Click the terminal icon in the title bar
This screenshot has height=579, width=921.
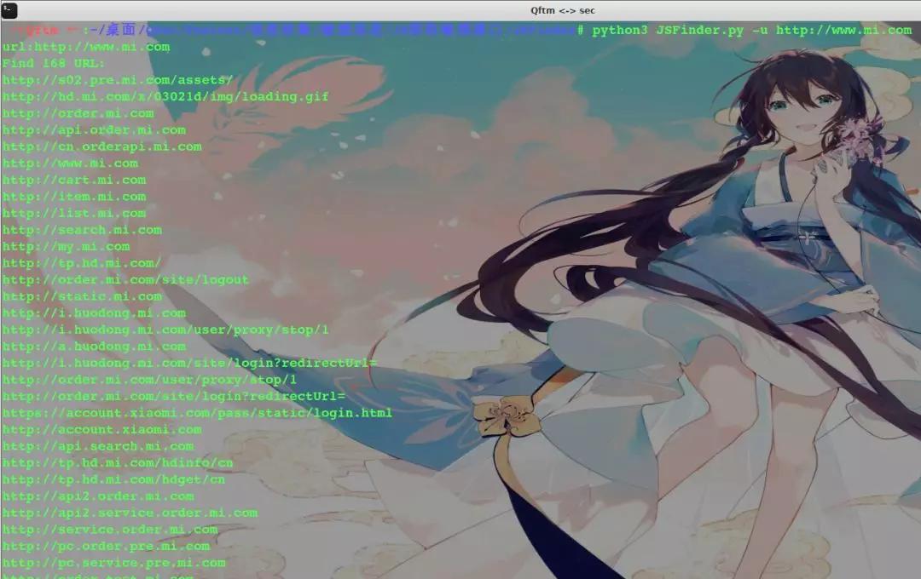(x=9, y=10)
